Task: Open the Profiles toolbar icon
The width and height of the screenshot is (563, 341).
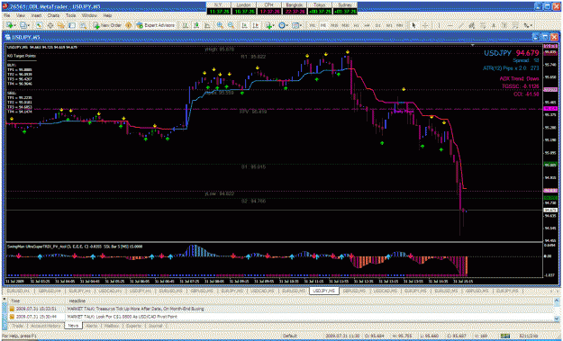Action: click(x=23, y=25)
